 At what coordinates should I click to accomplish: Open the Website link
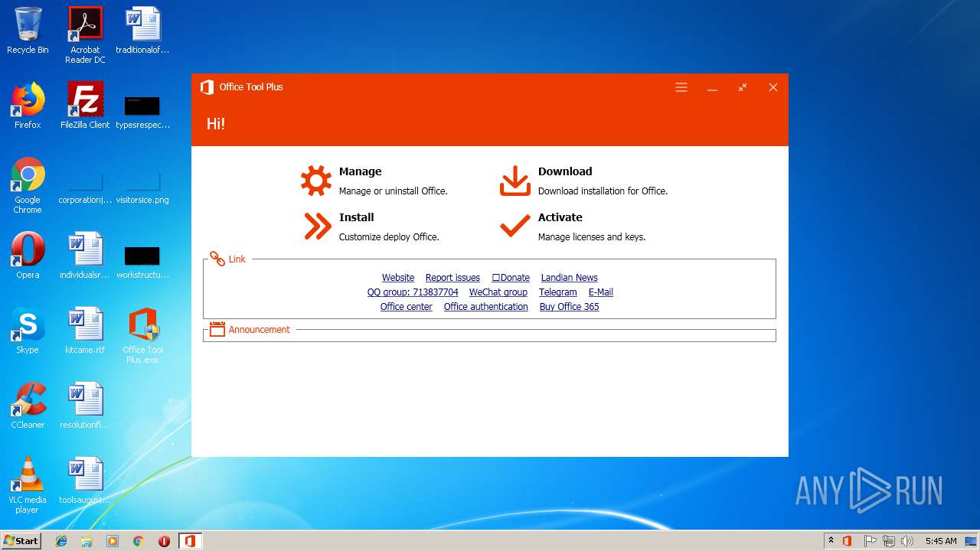click(x=398, y=278)
